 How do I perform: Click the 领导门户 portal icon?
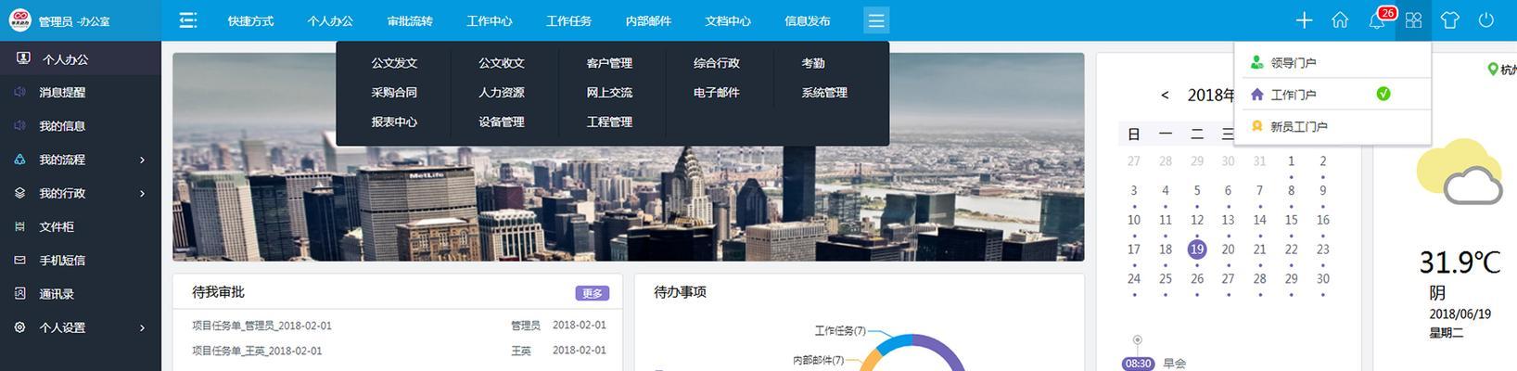[1257, 63]
